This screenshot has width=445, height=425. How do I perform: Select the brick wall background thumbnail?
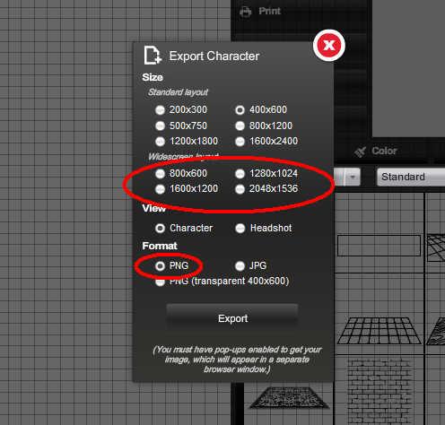379,392
